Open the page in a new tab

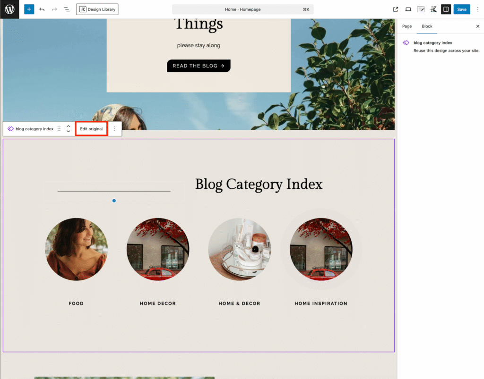click(396, 9)
